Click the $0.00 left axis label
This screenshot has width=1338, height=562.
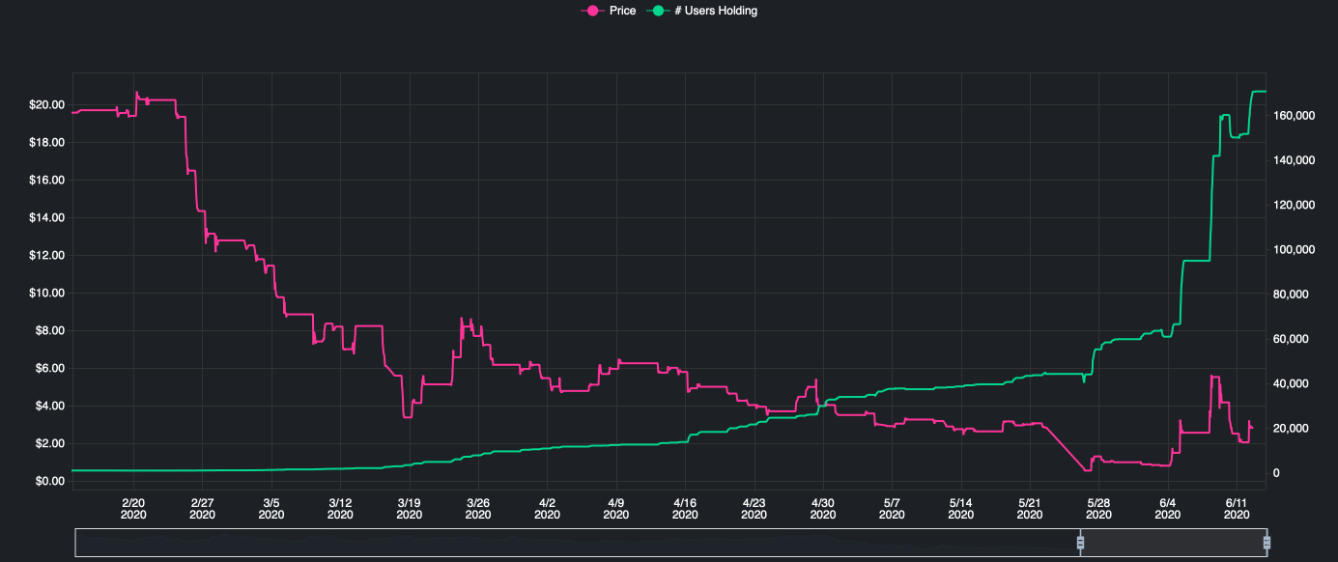click(48, 481)
